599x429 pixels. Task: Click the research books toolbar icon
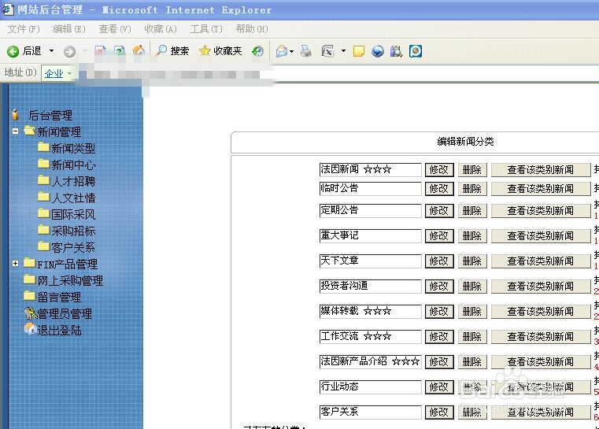[396, 51]
